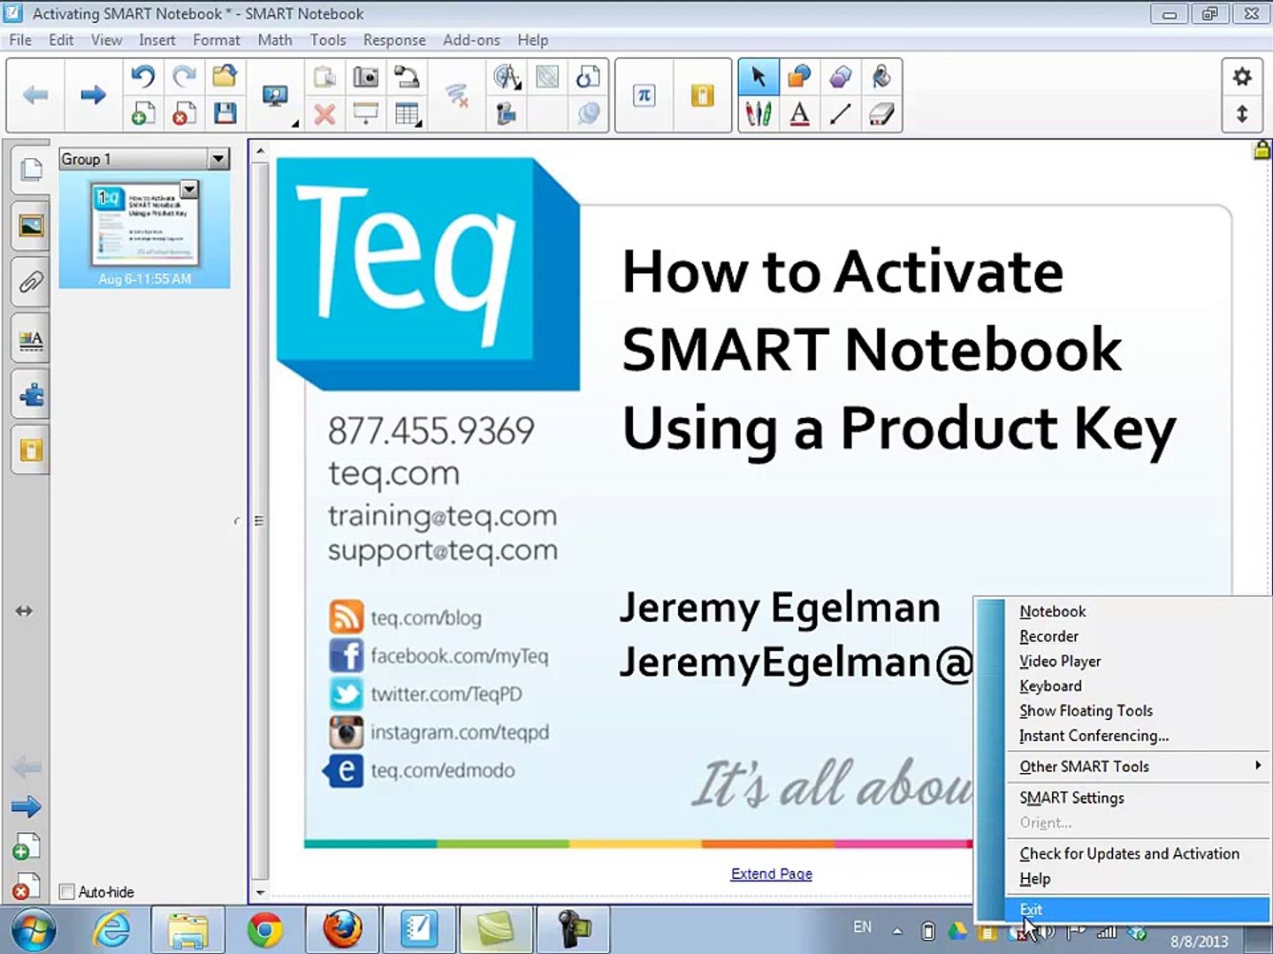The image size is (1273, 954).
Task: Click the Extend Page link
Action: click(771, 874)
